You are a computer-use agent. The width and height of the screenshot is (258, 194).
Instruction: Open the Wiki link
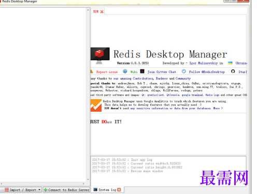pos(134,72)
